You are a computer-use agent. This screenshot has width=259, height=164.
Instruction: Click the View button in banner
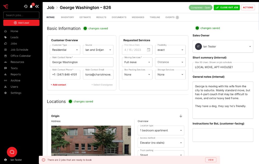211,160
